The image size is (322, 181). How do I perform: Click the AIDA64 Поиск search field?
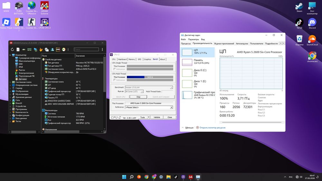[86, 50]
